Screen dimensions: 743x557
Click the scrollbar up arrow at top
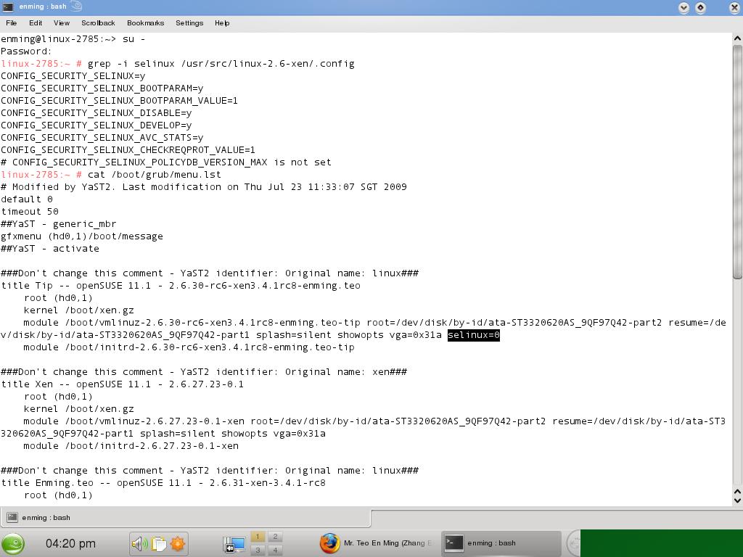click(x=737, y=38)
